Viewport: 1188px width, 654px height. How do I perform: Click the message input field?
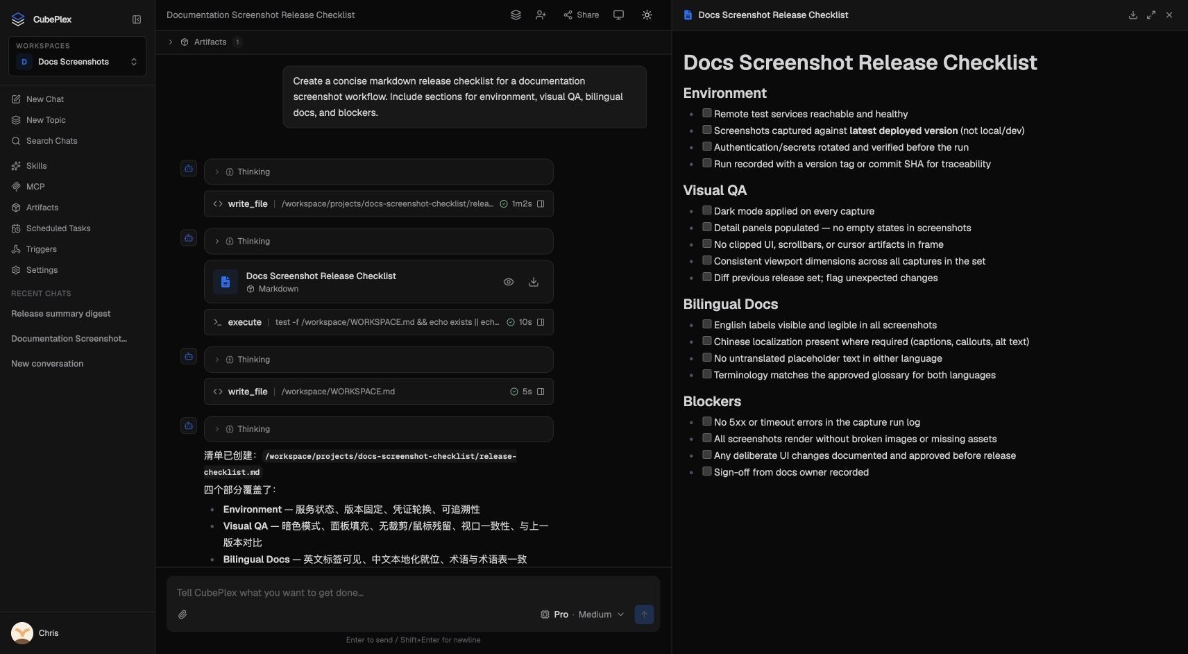tap(413, 593)
